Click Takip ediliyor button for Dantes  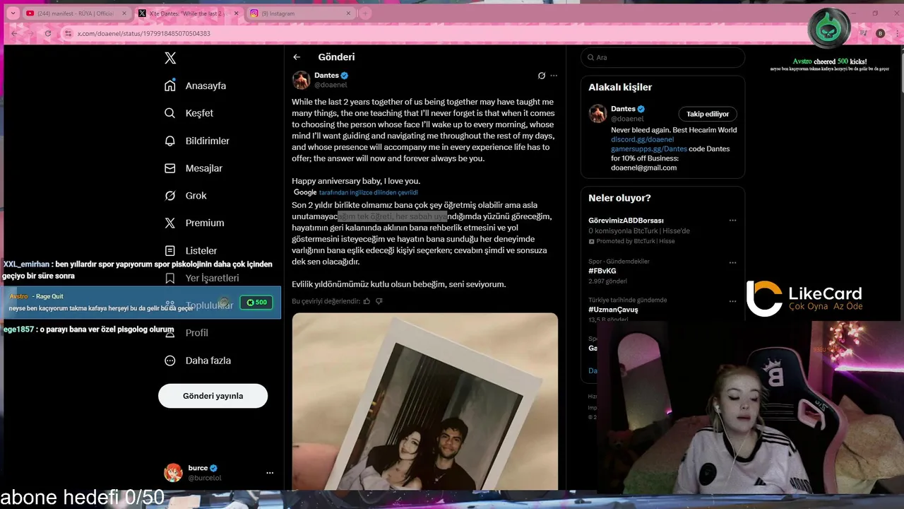708,114
